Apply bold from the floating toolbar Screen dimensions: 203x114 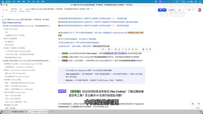(x=115, y=49)
